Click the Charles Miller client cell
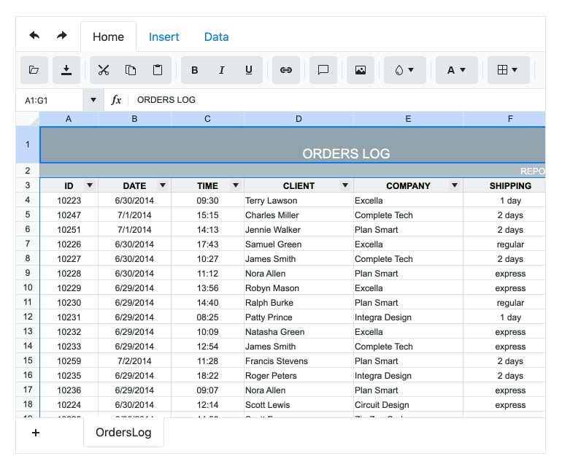Screen dimensions: 562x467 click(x=299, y=215)
